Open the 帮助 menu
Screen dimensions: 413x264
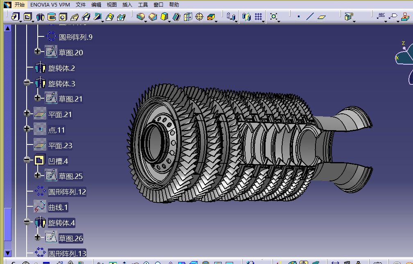174,5
